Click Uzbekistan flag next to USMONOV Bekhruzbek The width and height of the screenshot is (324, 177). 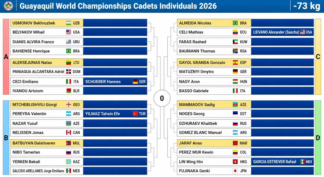pos(69,23)
